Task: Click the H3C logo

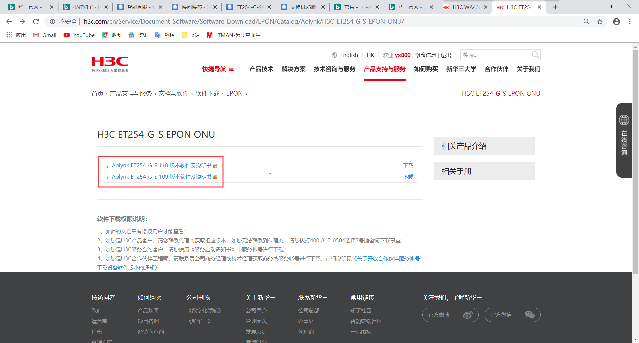Action: tap(110, 64)
